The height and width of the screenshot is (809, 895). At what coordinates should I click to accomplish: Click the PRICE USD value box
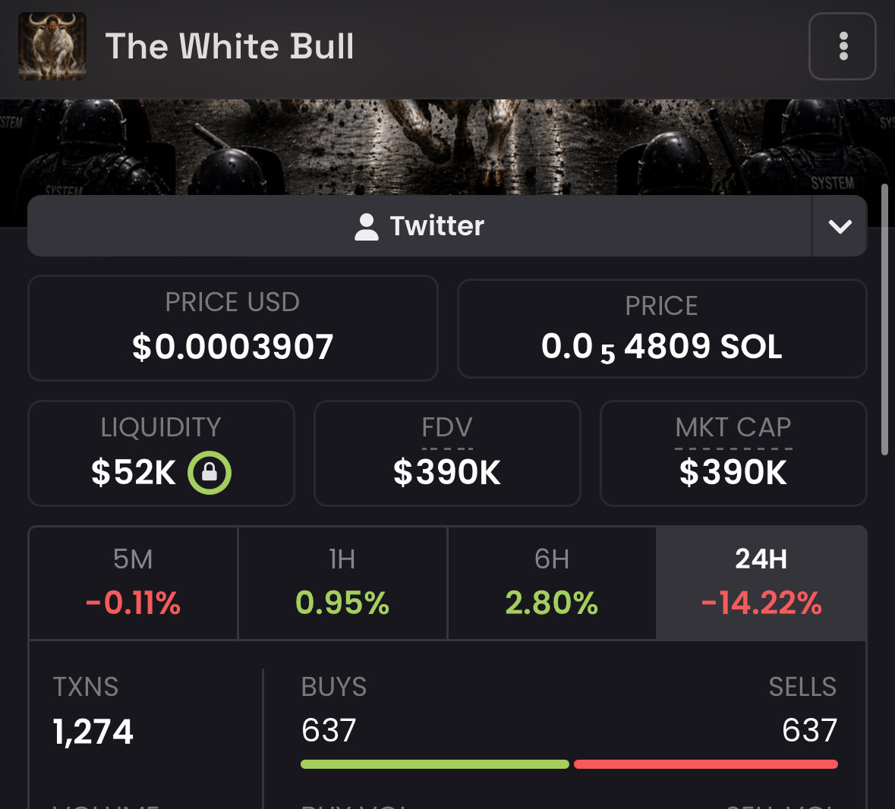(x=233, y=328)
